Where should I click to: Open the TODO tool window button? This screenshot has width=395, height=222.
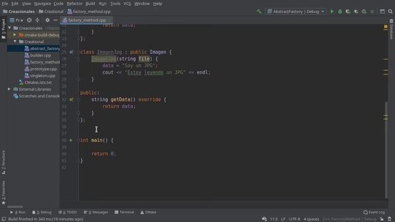click(x=67, y=212)
